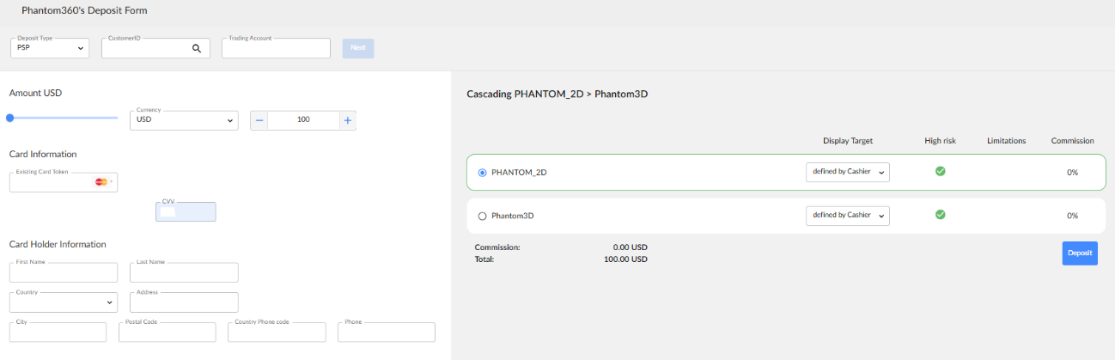Screen dimensions: 1115x360
Task: Expand the Currency USD dropdown
Action: tap(184, 120)
